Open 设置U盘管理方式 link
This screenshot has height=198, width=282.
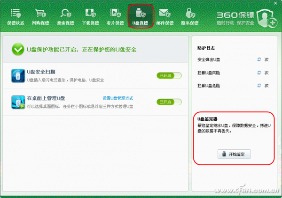118,98
